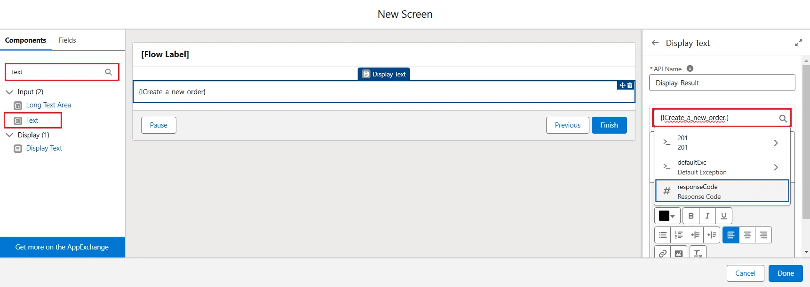Expand the Display Text properties panel
810x287 pixels.
point(798,43)
